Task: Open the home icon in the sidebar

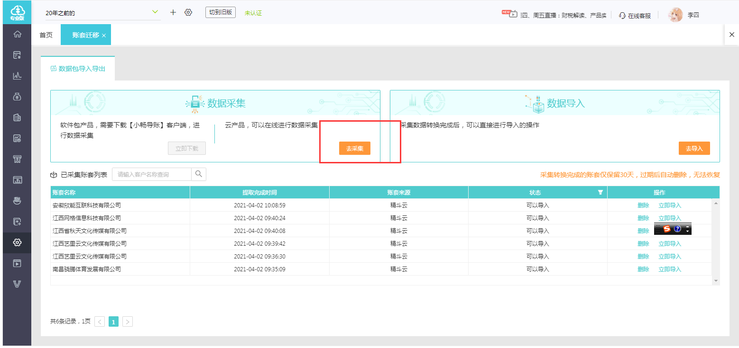Action: [17, 34]
